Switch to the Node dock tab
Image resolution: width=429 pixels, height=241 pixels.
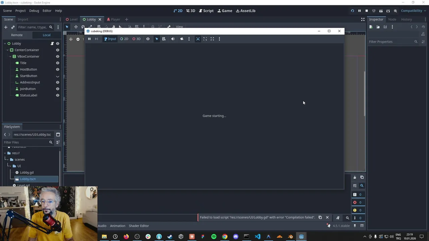392,19
